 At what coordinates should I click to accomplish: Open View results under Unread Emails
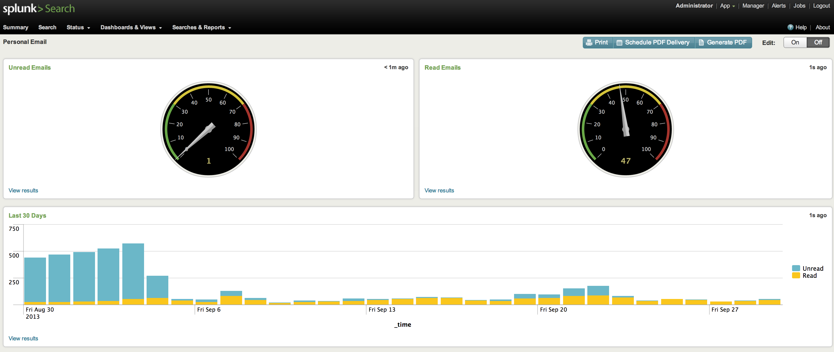[23, 190]
